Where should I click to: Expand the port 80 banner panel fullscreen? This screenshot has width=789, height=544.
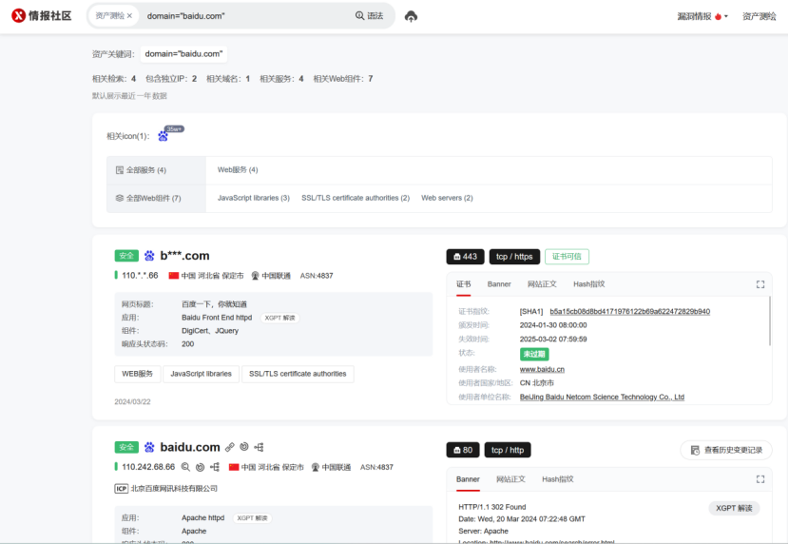point(760,479)
